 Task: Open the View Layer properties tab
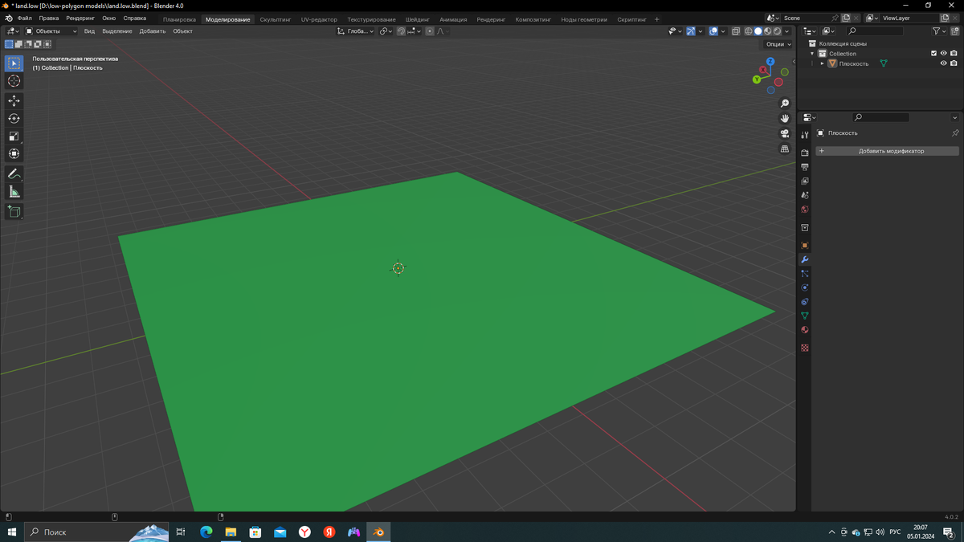coord(804,181)
